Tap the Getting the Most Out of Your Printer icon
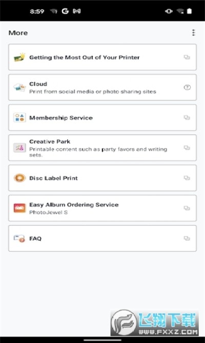Image resolution: width=205 pixels, height=343 pixels. coord(19,57)
